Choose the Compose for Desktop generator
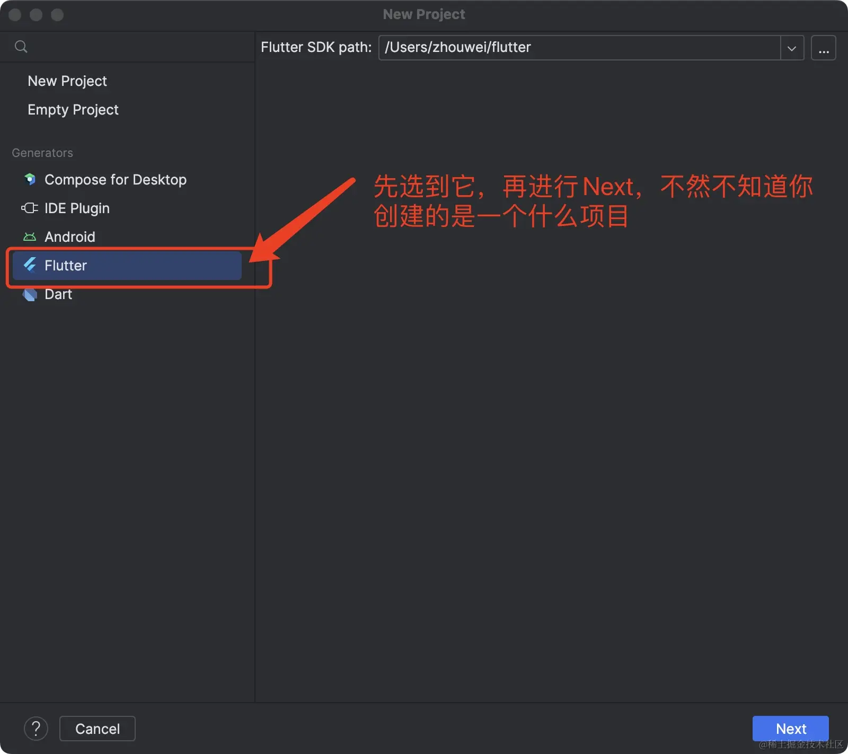 pos(127,180)
